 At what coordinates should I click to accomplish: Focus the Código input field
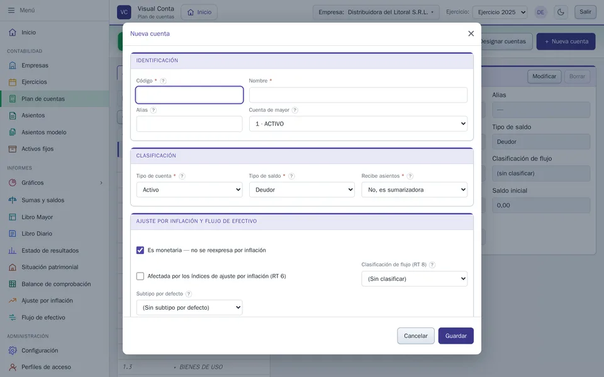click(189, 95)
